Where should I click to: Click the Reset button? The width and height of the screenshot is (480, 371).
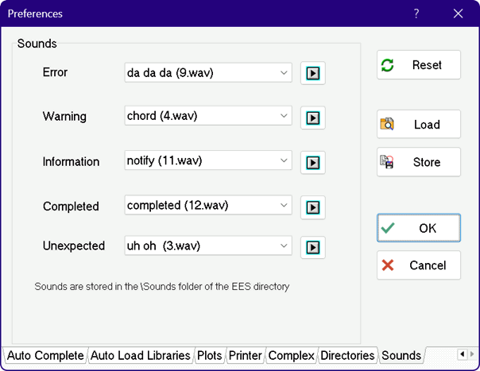click(418, 65)
